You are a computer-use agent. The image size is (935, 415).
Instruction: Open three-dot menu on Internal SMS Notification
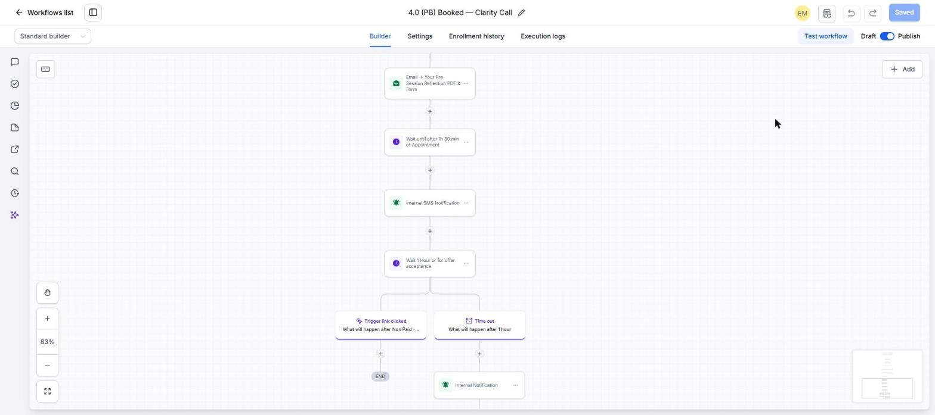coord(466,203)
